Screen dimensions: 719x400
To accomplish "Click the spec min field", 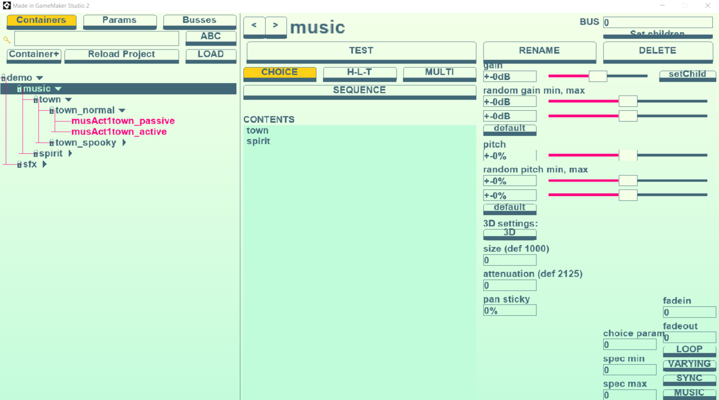I will tap(630, 370).
